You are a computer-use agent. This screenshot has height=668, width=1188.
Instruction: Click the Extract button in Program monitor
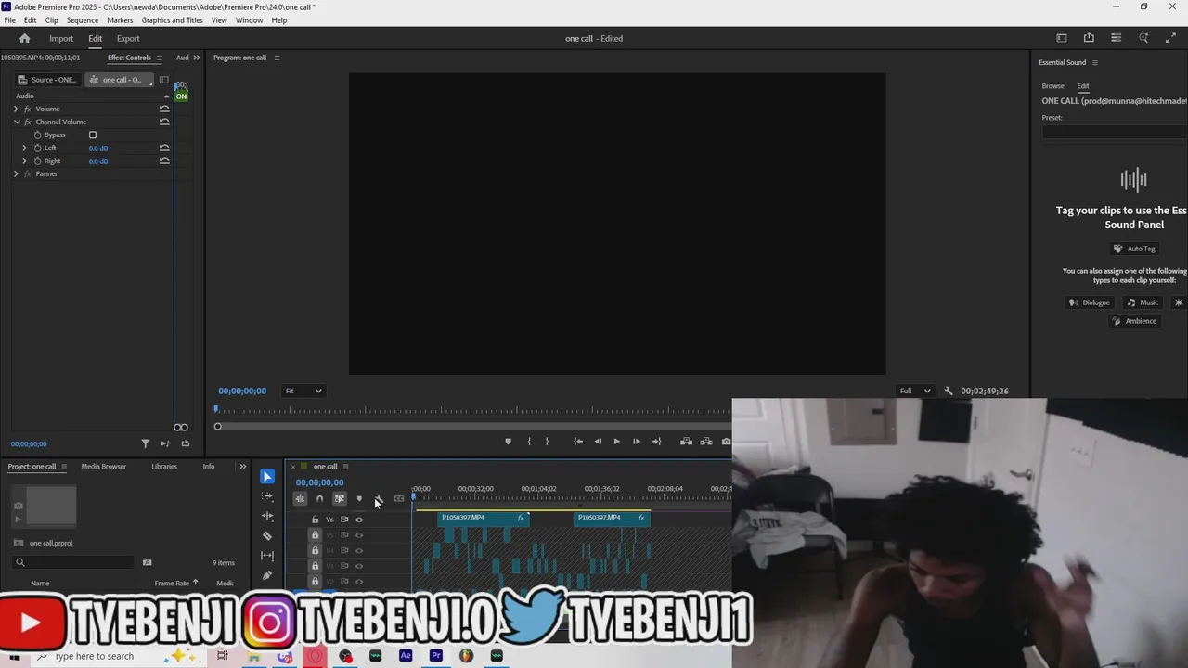point(706,442)
